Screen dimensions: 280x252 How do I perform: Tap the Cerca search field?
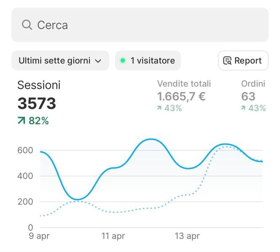[x=139, y=25]
